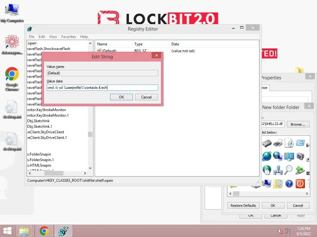Select vaveFlash.ShockwaveFlash tree key

pos(49,49)
